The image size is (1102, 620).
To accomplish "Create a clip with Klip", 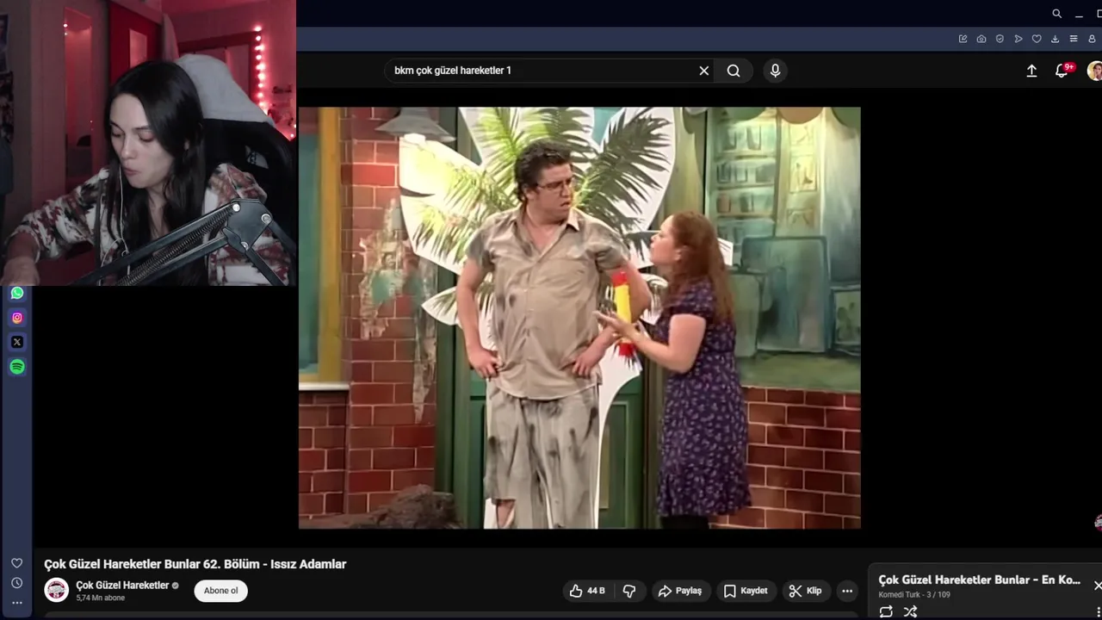I will 807,591.
